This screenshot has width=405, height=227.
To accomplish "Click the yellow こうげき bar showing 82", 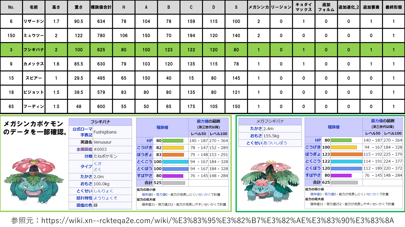I will pyautogui.click(x=173, y=148).
